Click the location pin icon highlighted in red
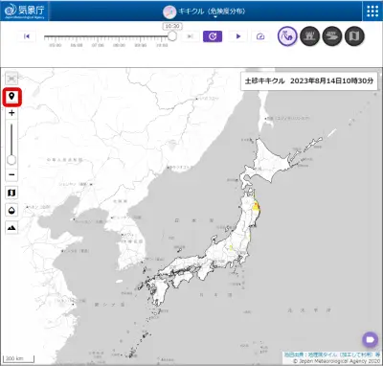Viewport: 383px width, 366px height. (x=11, y=97)
